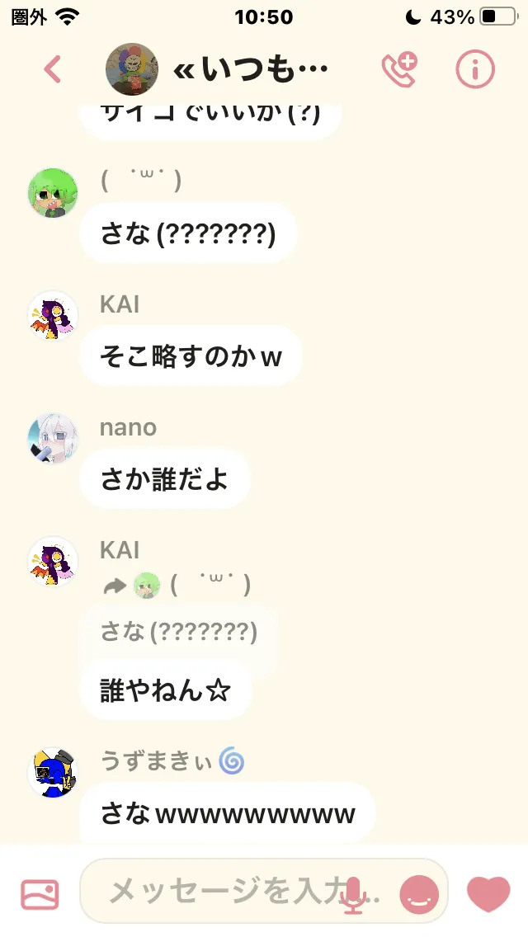
Task: Open chat info with the circled i icon
Action: 475,69
